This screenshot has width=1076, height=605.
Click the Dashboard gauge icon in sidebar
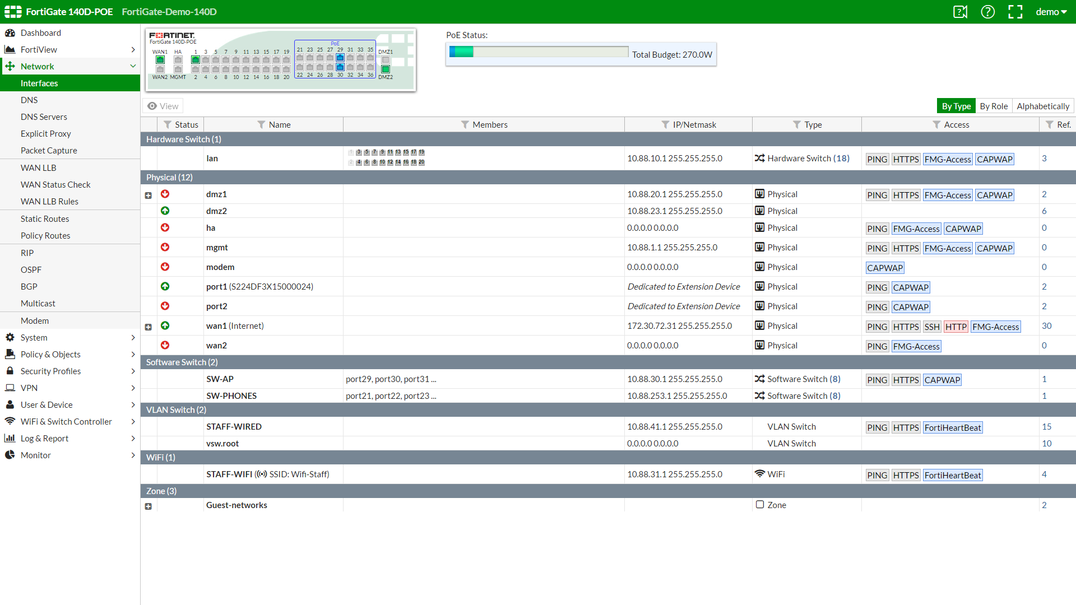coord(10,33)
